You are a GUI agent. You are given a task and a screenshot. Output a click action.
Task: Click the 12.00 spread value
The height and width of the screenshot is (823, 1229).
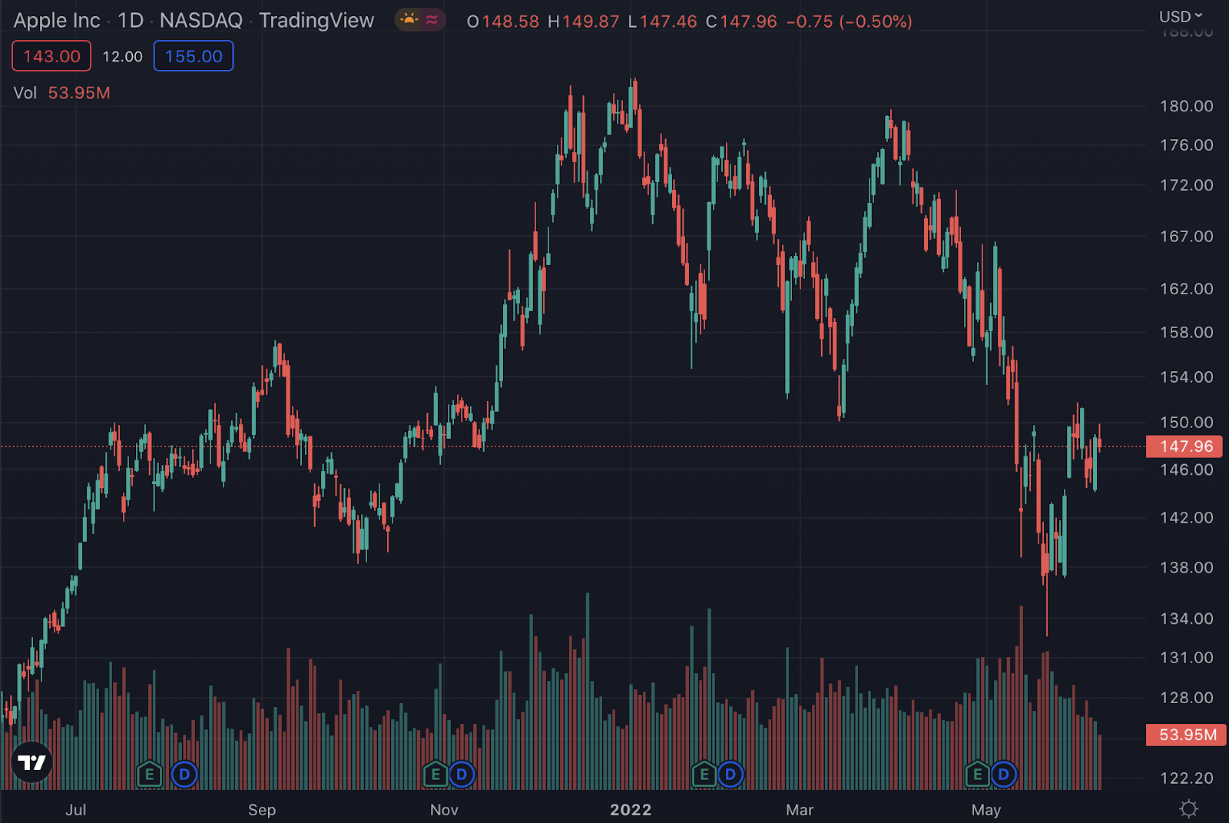(x=123, y=57)
